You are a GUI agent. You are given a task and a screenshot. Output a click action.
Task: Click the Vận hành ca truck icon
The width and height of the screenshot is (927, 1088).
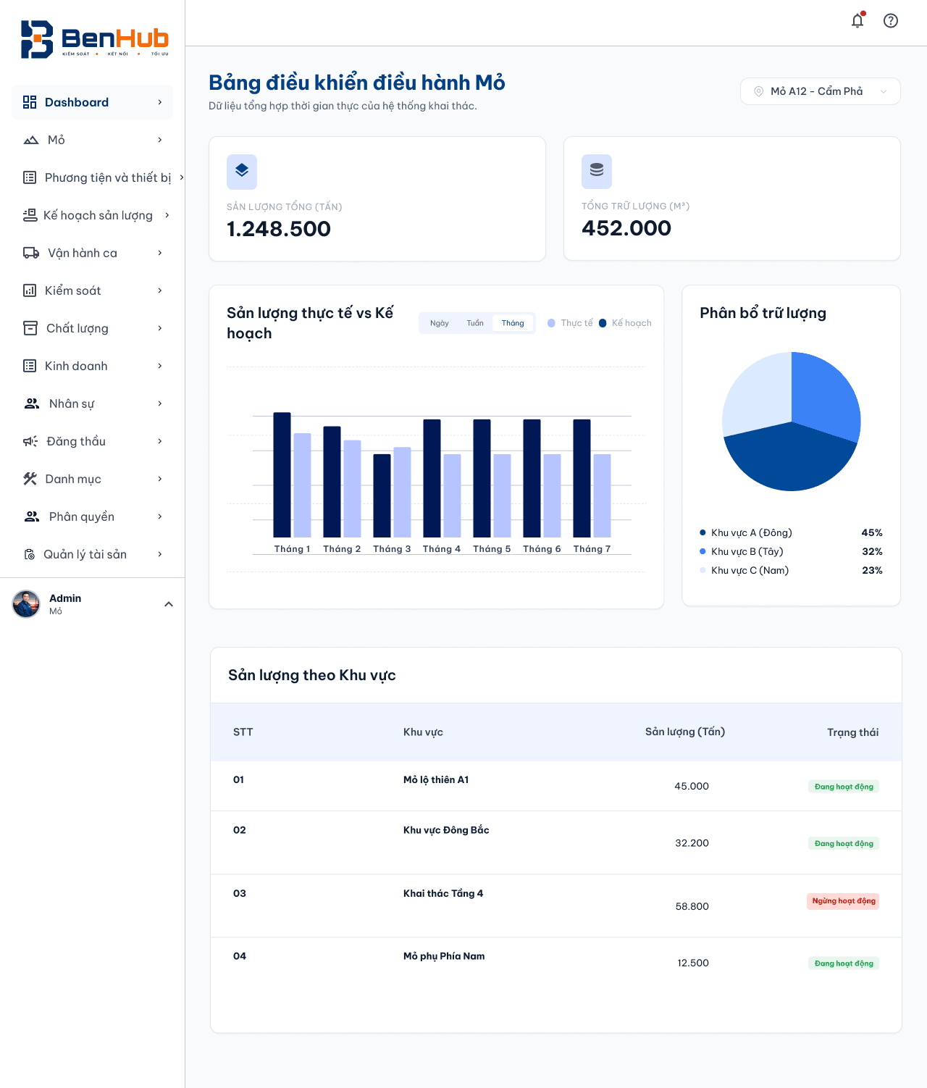(31, 253)
